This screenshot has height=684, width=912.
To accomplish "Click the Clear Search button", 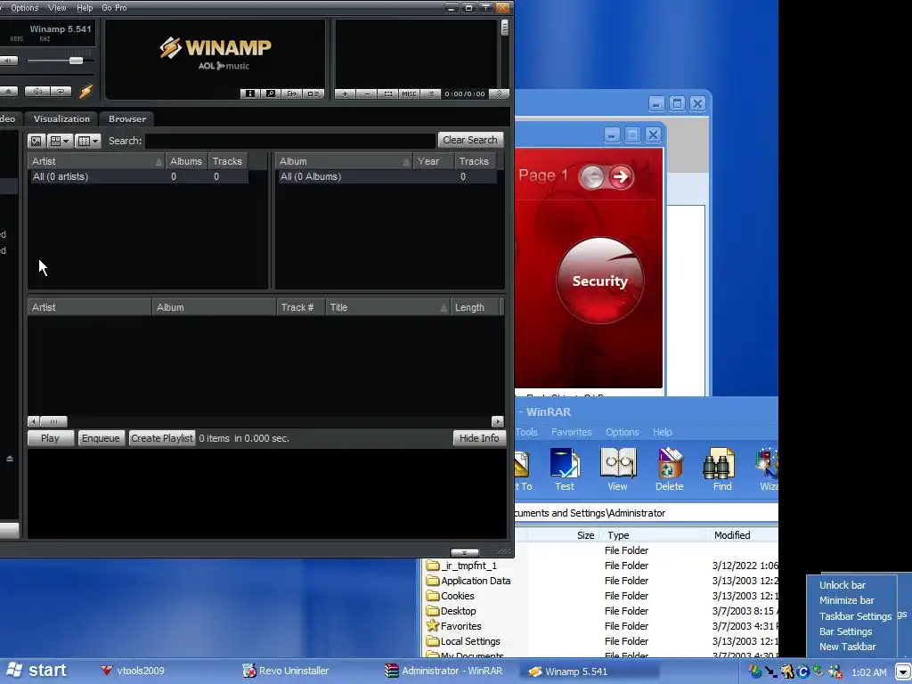I will [470, 140].
